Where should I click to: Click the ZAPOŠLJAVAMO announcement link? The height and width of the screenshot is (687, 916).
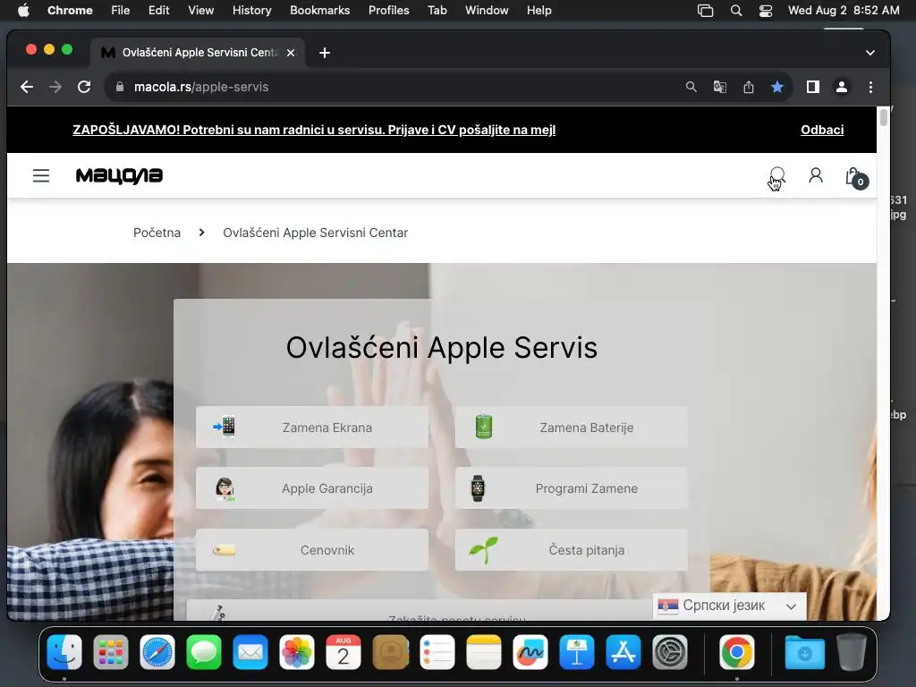pos(314,130)
